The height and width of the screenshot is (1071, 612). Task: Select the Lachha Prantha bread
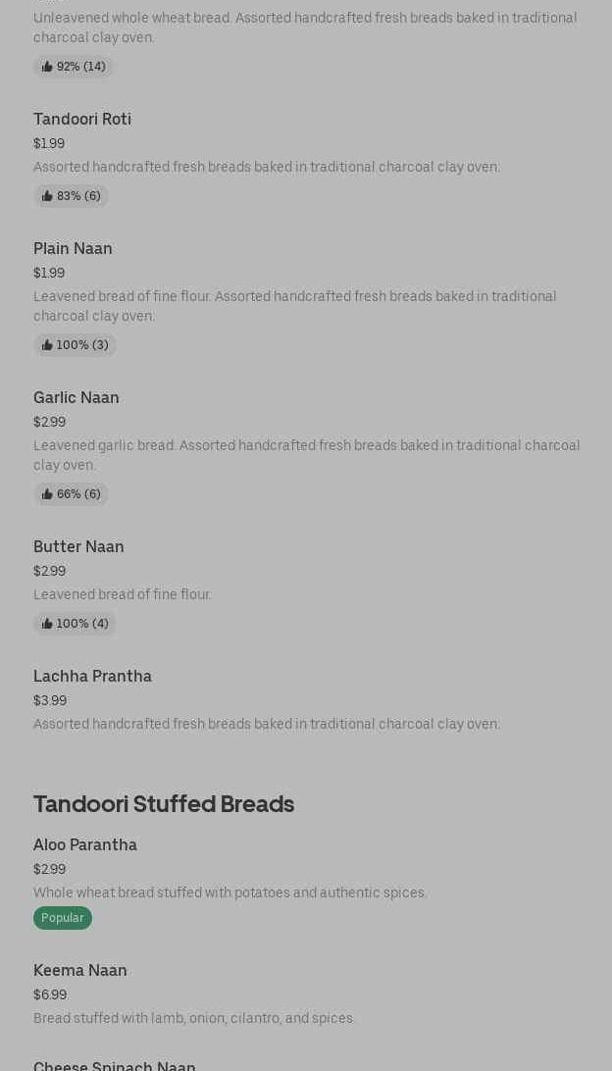[x=92, y=677]
